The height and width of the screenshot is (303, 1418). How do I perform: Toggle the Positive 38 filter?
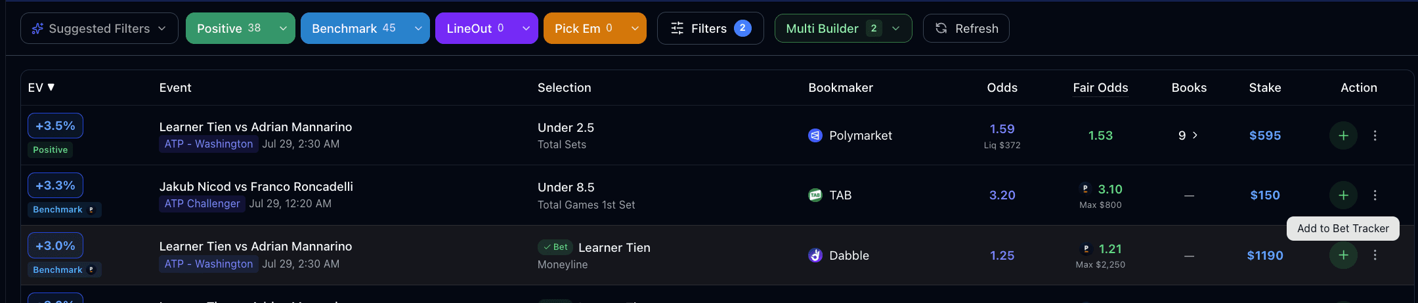[x=228, y=28]
